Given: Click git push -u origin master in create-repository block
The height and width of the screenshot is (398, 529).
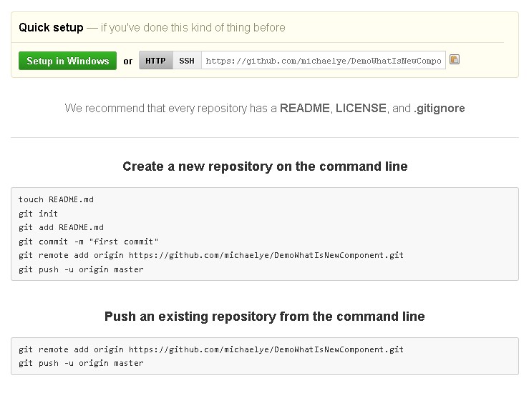Looking at the screenshot, I should point(81,269).
